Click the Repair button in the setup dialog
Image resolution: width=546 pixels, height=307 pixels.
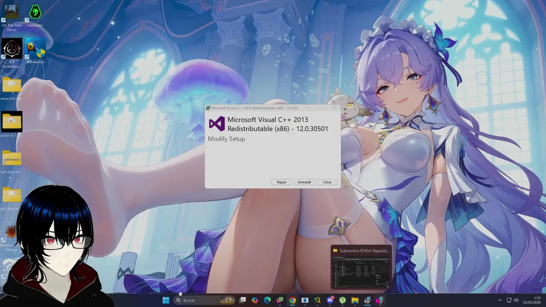[282, 182]
